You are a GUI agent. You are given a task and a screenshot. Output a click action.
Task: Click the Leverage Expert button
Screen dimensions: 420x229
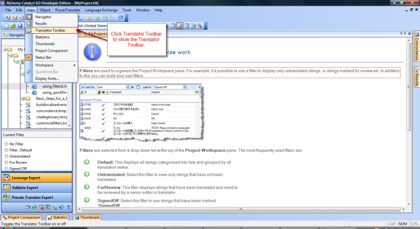pos(37,178)
